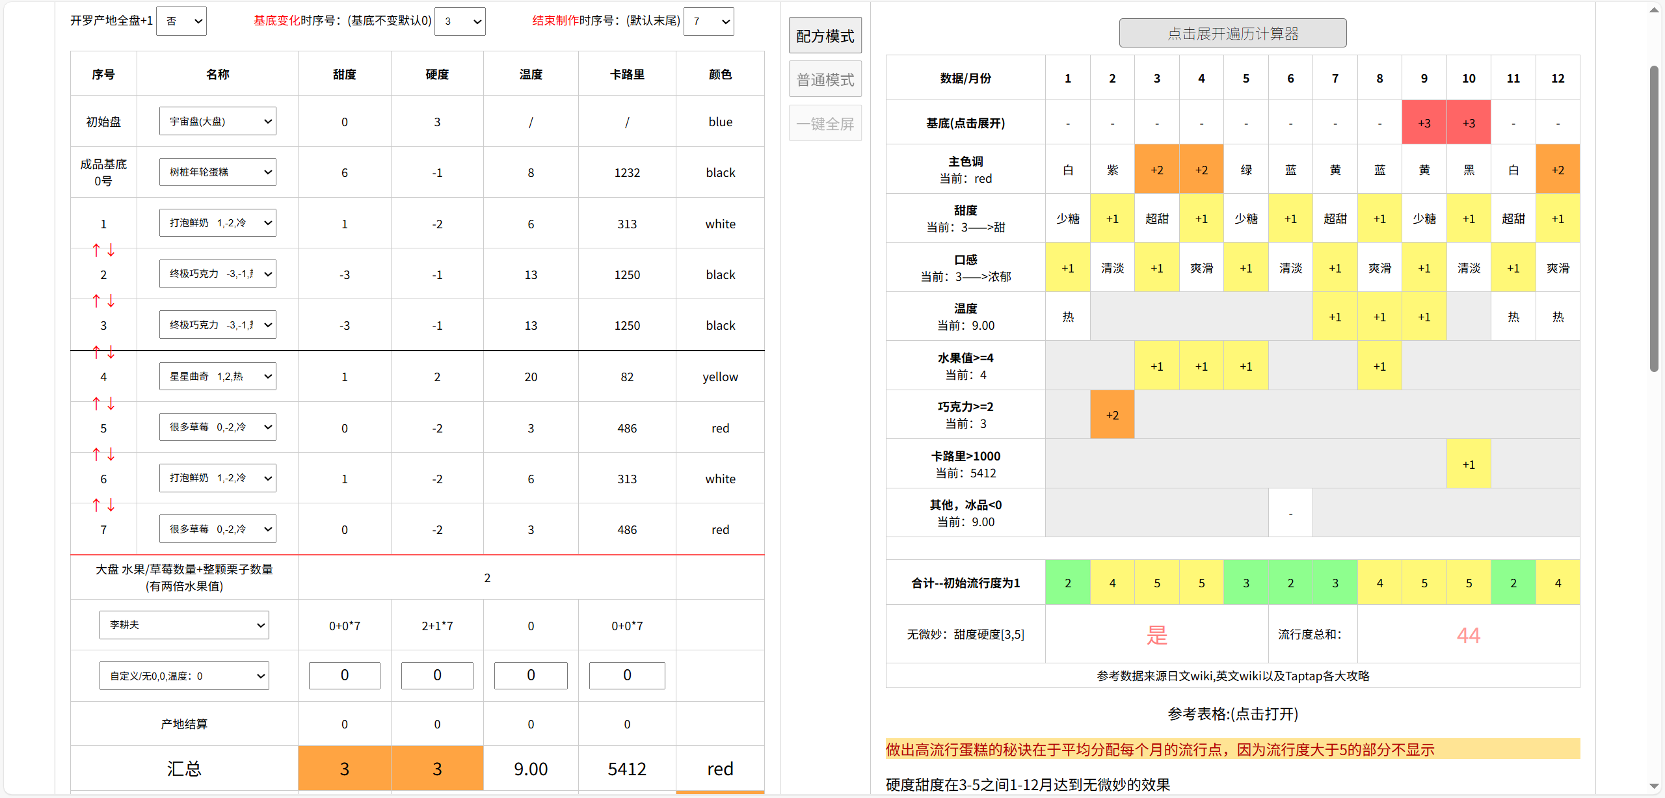Click the down arrow below row 3
This screenshot has height=798, width=1665.
pyautogui.click(x=111, y=352)
